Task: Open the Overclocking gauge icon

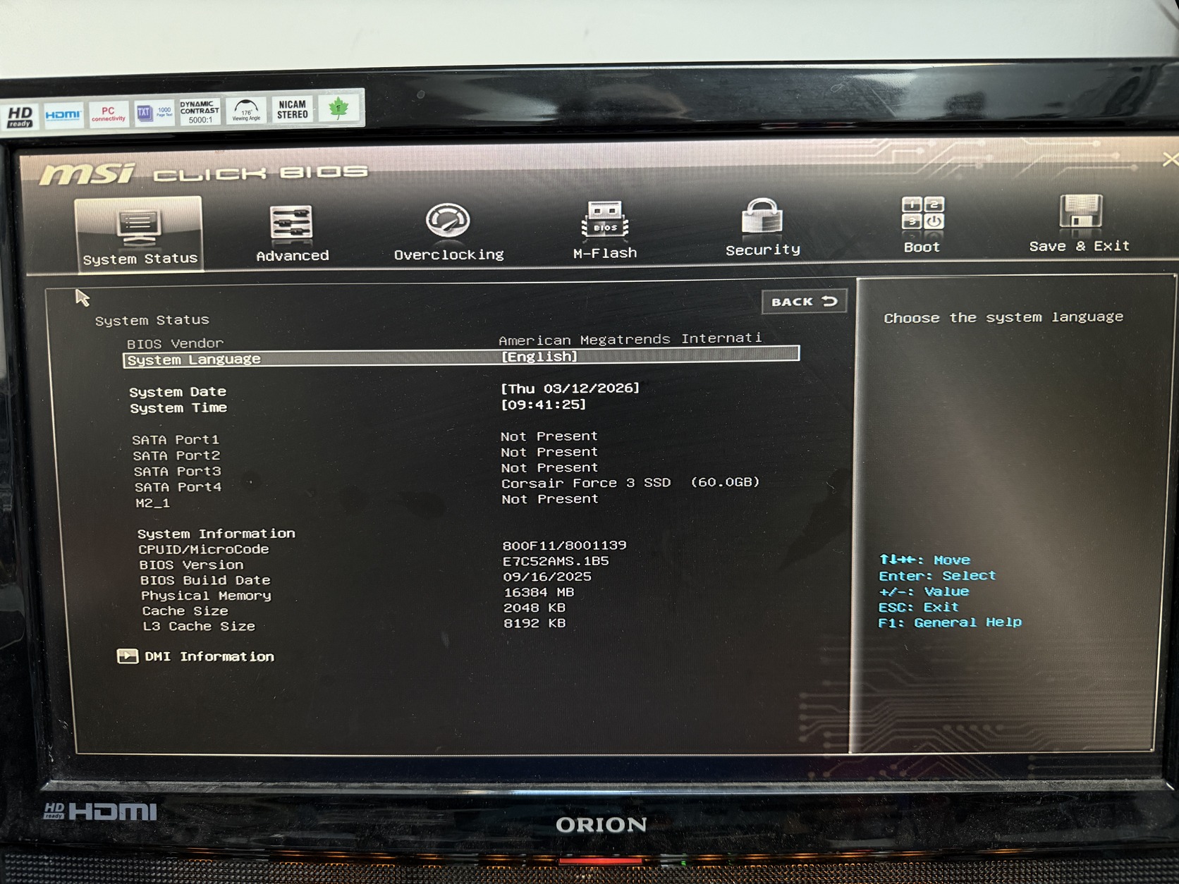Action: (448, 221)
